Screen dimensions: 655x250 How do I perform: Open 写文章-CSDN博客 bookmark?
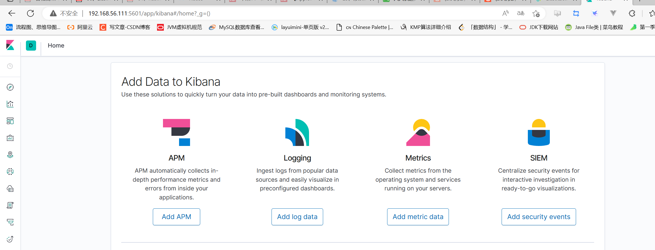125,27
